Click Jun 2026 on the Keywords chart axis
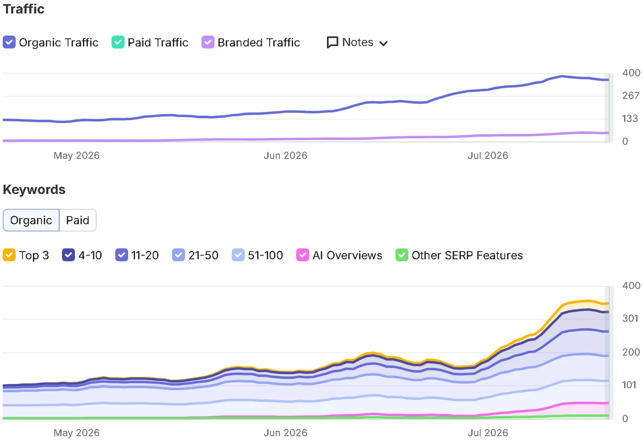Viewport: 643px width, 441px height. coord(286,433)
